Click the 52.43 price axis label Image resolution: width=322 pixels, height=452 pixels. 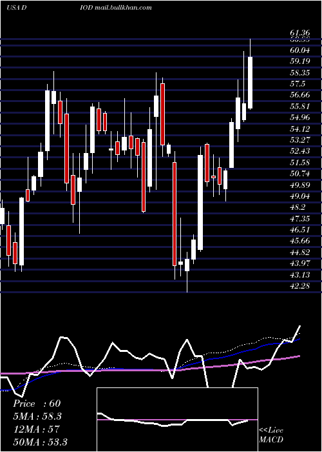pos(299,151)
